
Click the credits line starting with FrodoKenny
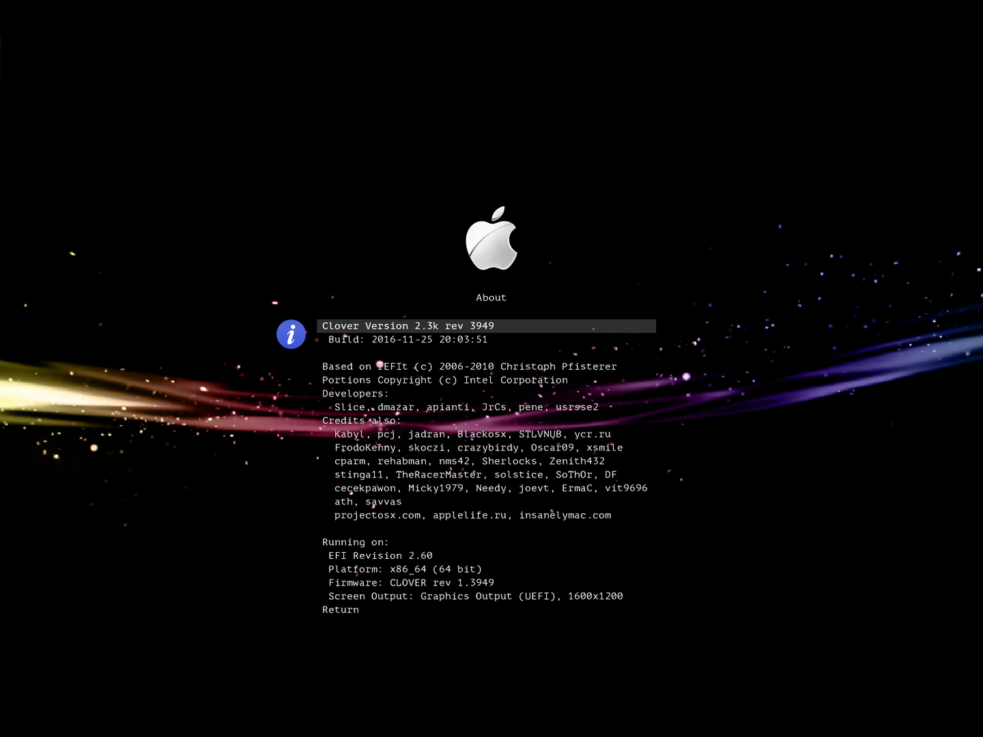(479, 448)
